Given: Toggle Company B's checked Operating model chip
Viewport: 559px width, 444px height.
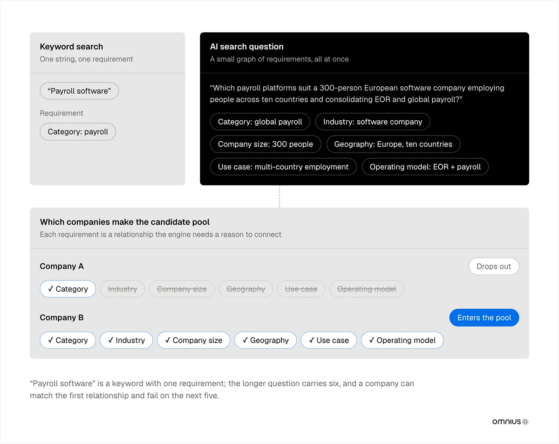Looking at the screenshot, I should (402, 340).
